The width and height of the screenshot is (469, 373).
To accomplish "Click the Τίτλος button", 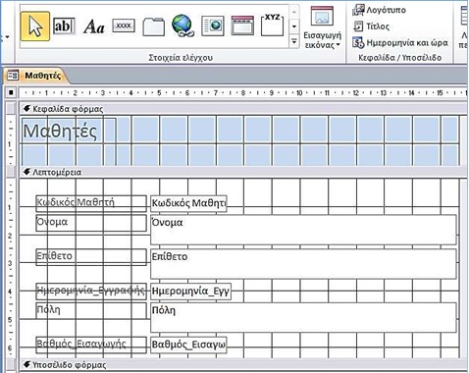I will (x=372, y=27).
